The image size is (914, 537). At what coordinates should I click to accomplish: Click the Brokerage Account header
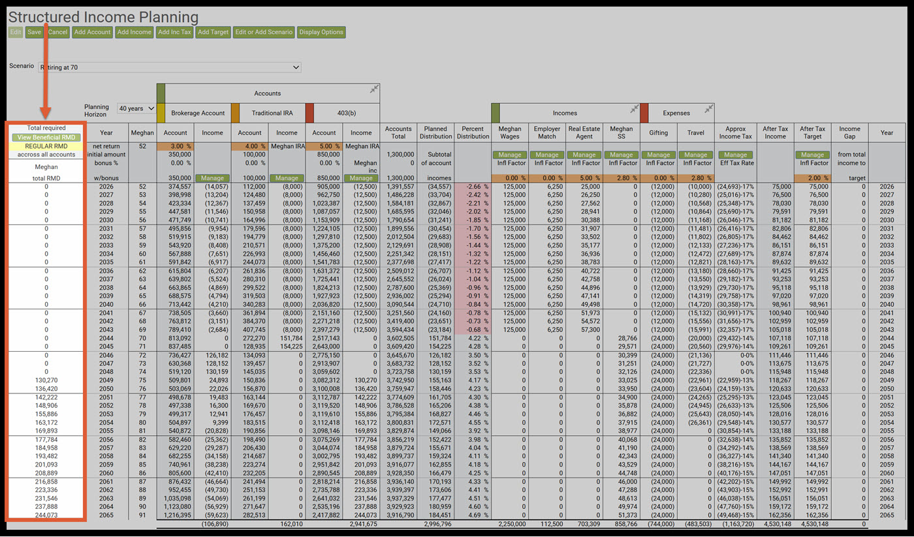[x=198, y=113]
